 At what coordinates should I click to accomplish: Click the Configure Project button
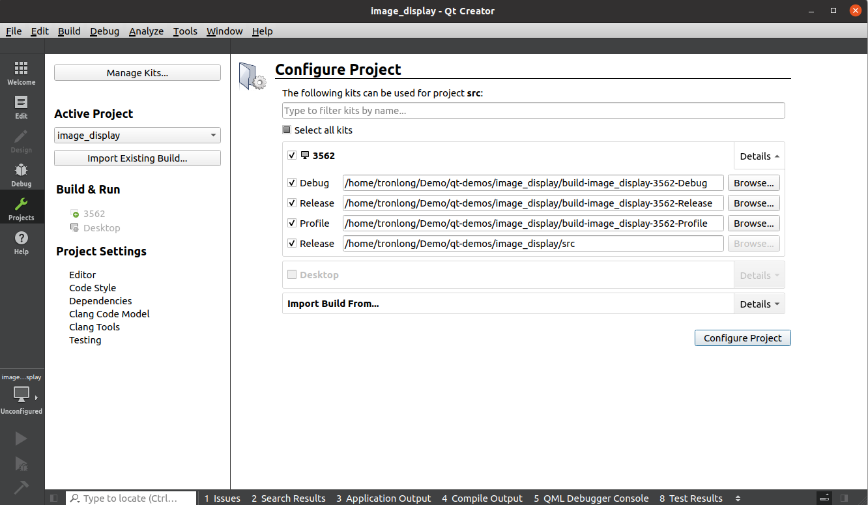[x=743, y=338]
